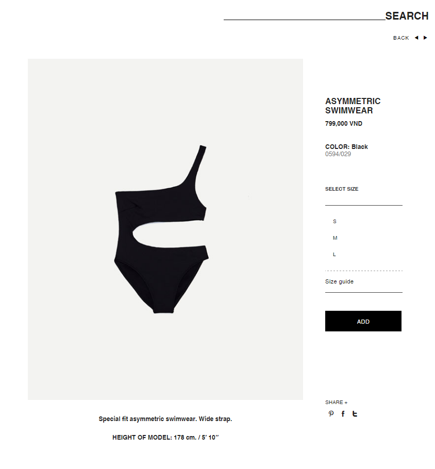This screenshot has height=469, width=435.
Task: Click product reference 0594/029
Action: click(338, 154)
